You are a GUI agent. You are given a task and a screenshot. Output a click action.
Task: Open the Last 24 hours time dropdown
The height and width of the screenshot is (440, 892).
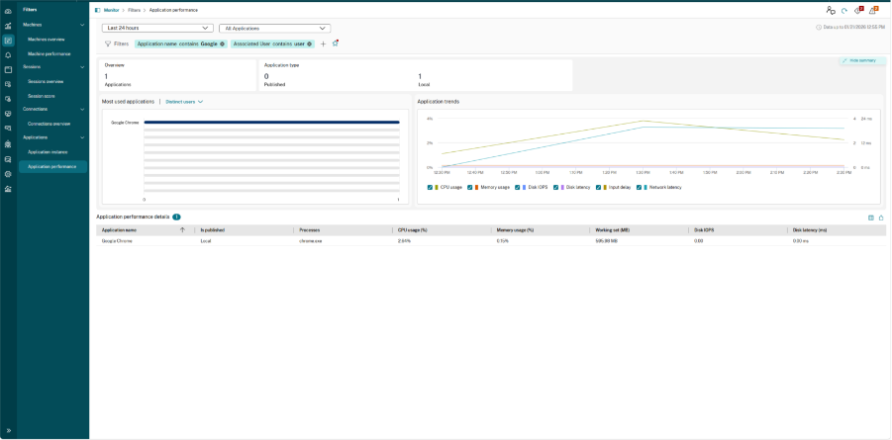click(157, 28)
